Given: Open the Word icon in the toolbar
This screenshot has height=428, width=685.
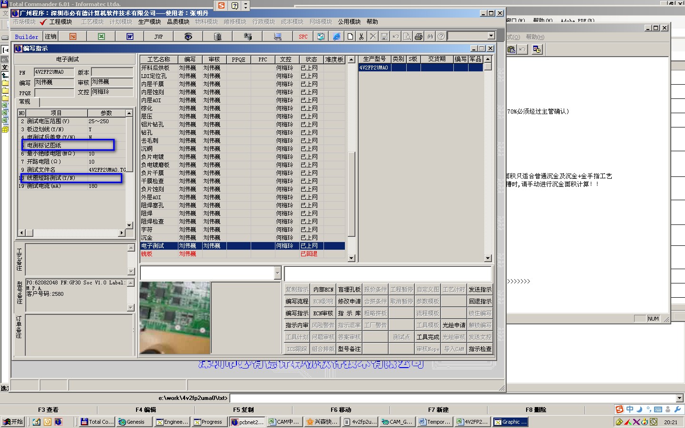Looking at the screenshot, I should [130, 37].
